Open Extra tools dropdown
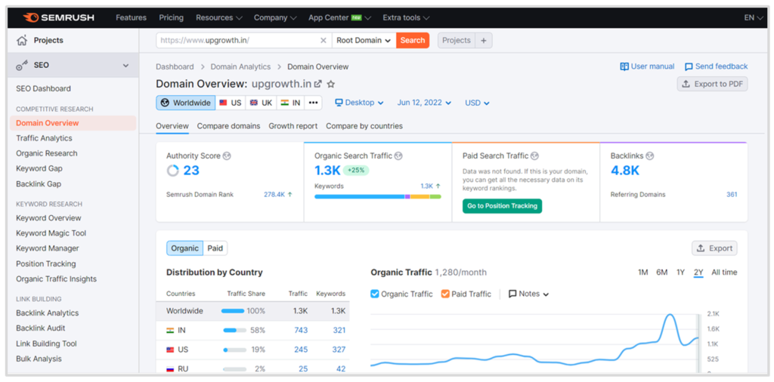774x382 pixels. [406, 18]
